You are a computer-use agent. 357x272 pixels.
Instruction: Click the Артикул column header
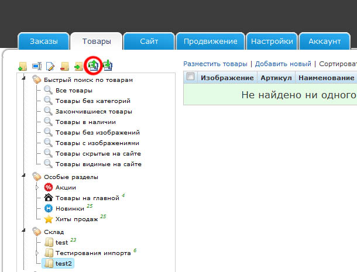click(x=276, y=78)
